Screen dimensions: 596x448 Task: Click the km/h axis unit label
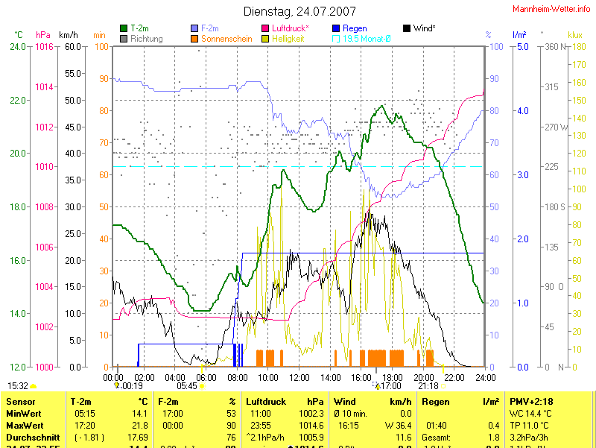pyautogui.click(x=69, y=35)
